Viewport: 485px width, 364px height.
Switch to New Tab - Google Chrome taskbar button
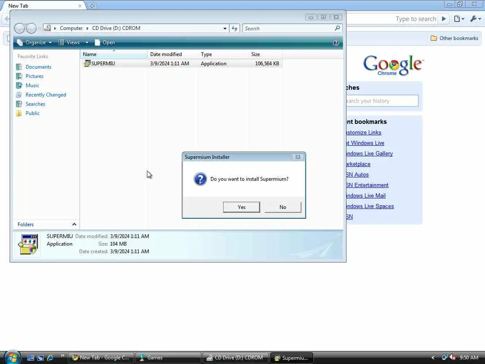101,358
